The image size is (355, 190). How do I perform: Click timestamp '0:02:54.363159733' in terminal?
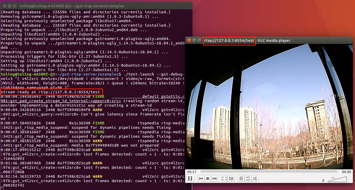pos(21,176)
